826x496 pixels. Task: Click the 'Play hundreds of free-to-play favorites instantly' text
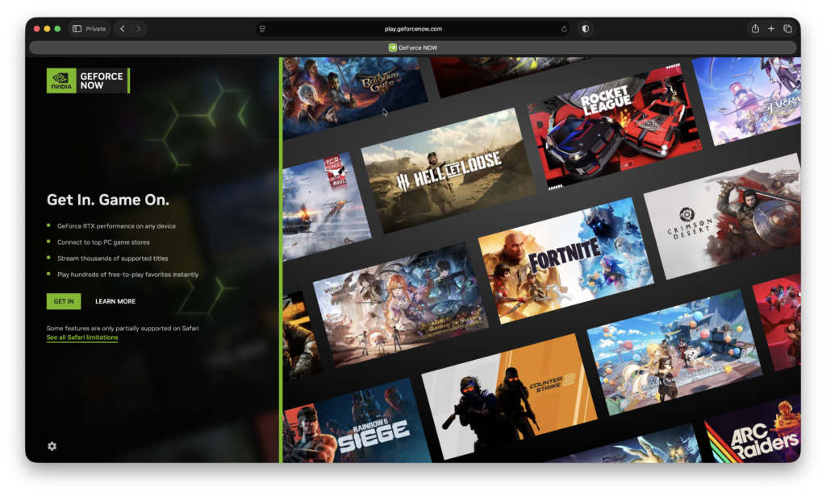pos(128,275)
